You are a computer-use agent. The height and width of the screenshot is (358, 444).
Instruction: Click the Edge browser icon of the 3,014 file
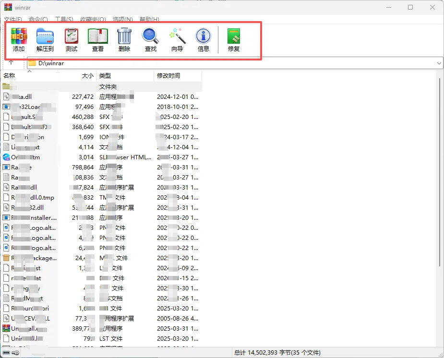pyautogui.click(x=6, y=157)
